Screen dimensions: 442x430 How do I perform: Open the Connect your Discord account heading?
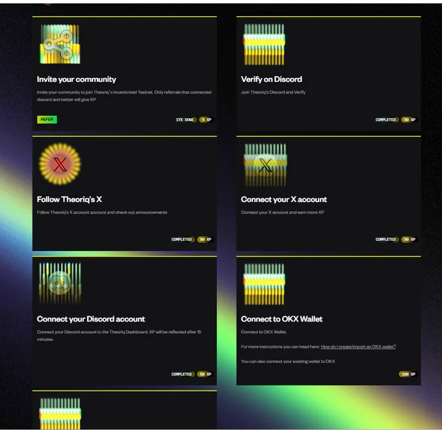(91, 319)
